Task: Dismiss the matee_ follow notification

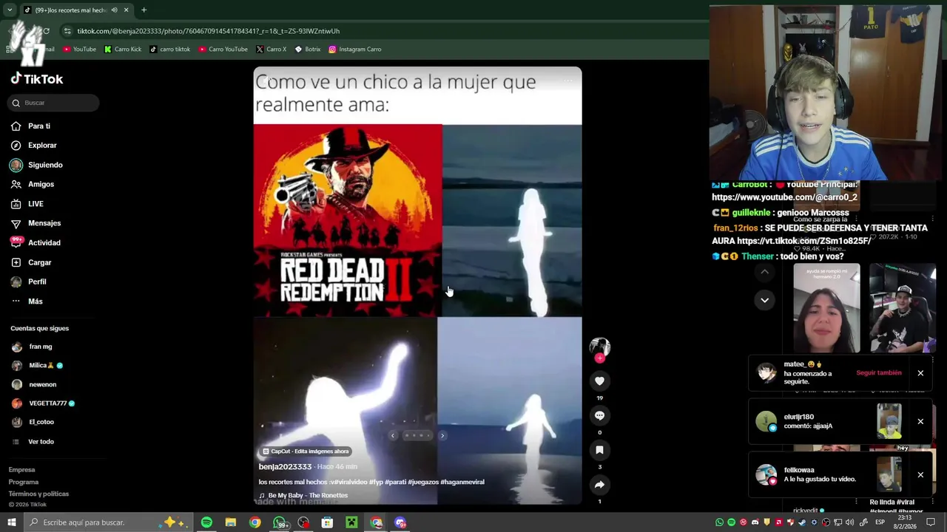Action: point(920,373)
